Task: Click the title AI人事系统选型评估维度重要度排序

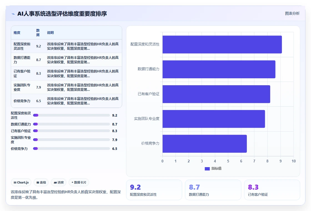Action: (x=62, y=14)
